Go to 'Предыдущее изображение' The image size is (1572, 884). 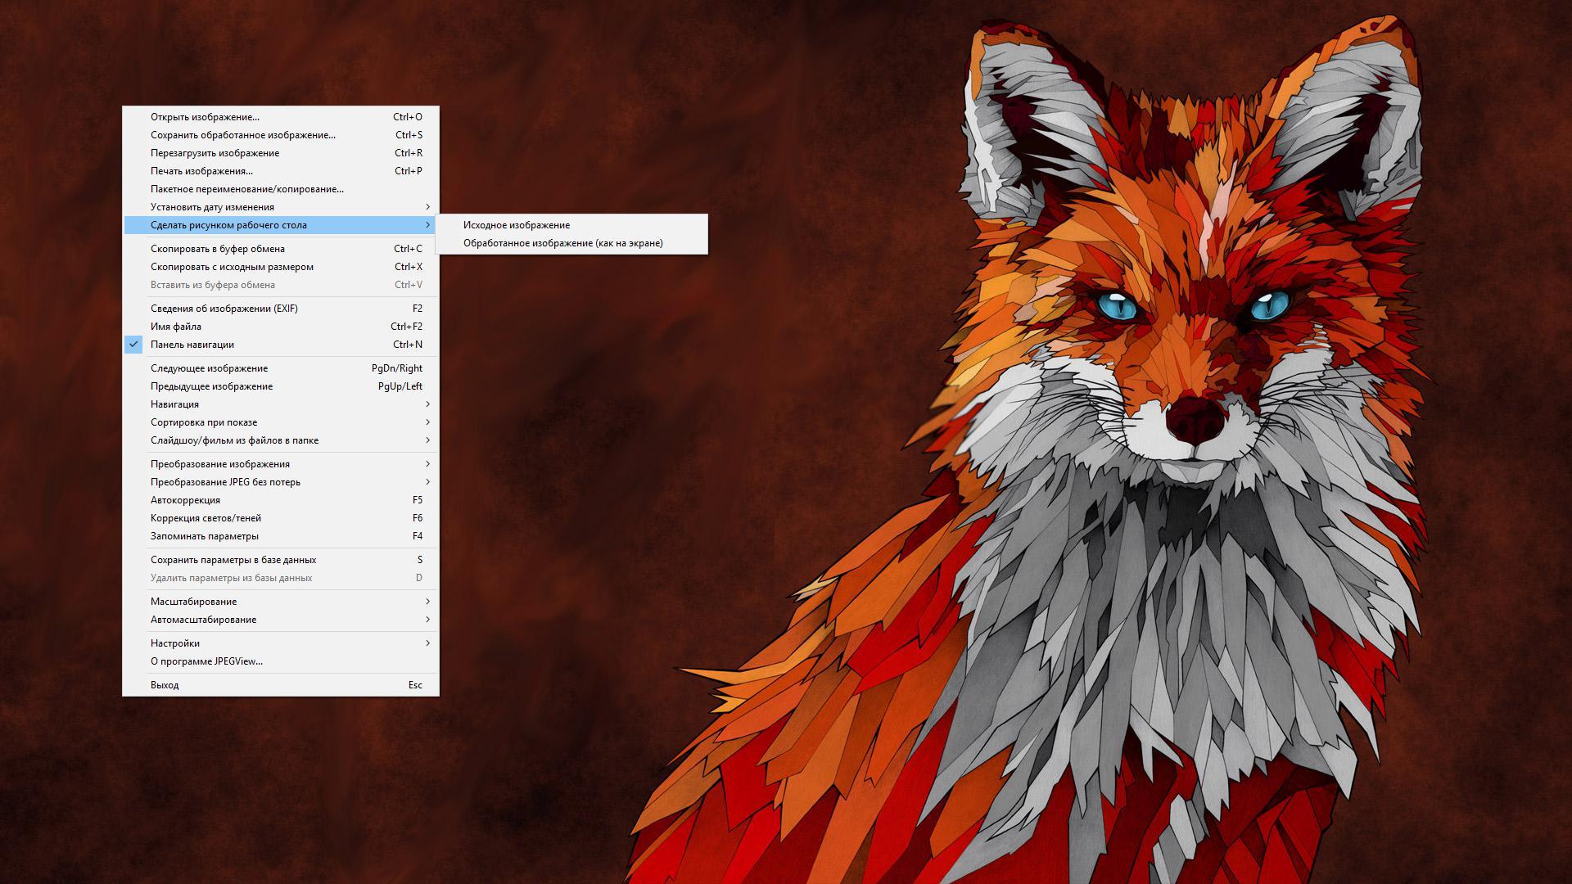(281, 386)
